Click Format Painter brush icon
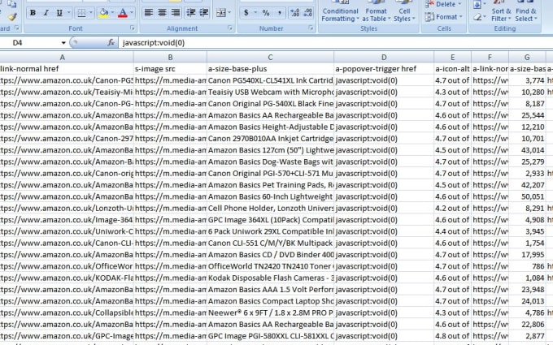The width and height of the screenshot is (553, 345). 12,16
